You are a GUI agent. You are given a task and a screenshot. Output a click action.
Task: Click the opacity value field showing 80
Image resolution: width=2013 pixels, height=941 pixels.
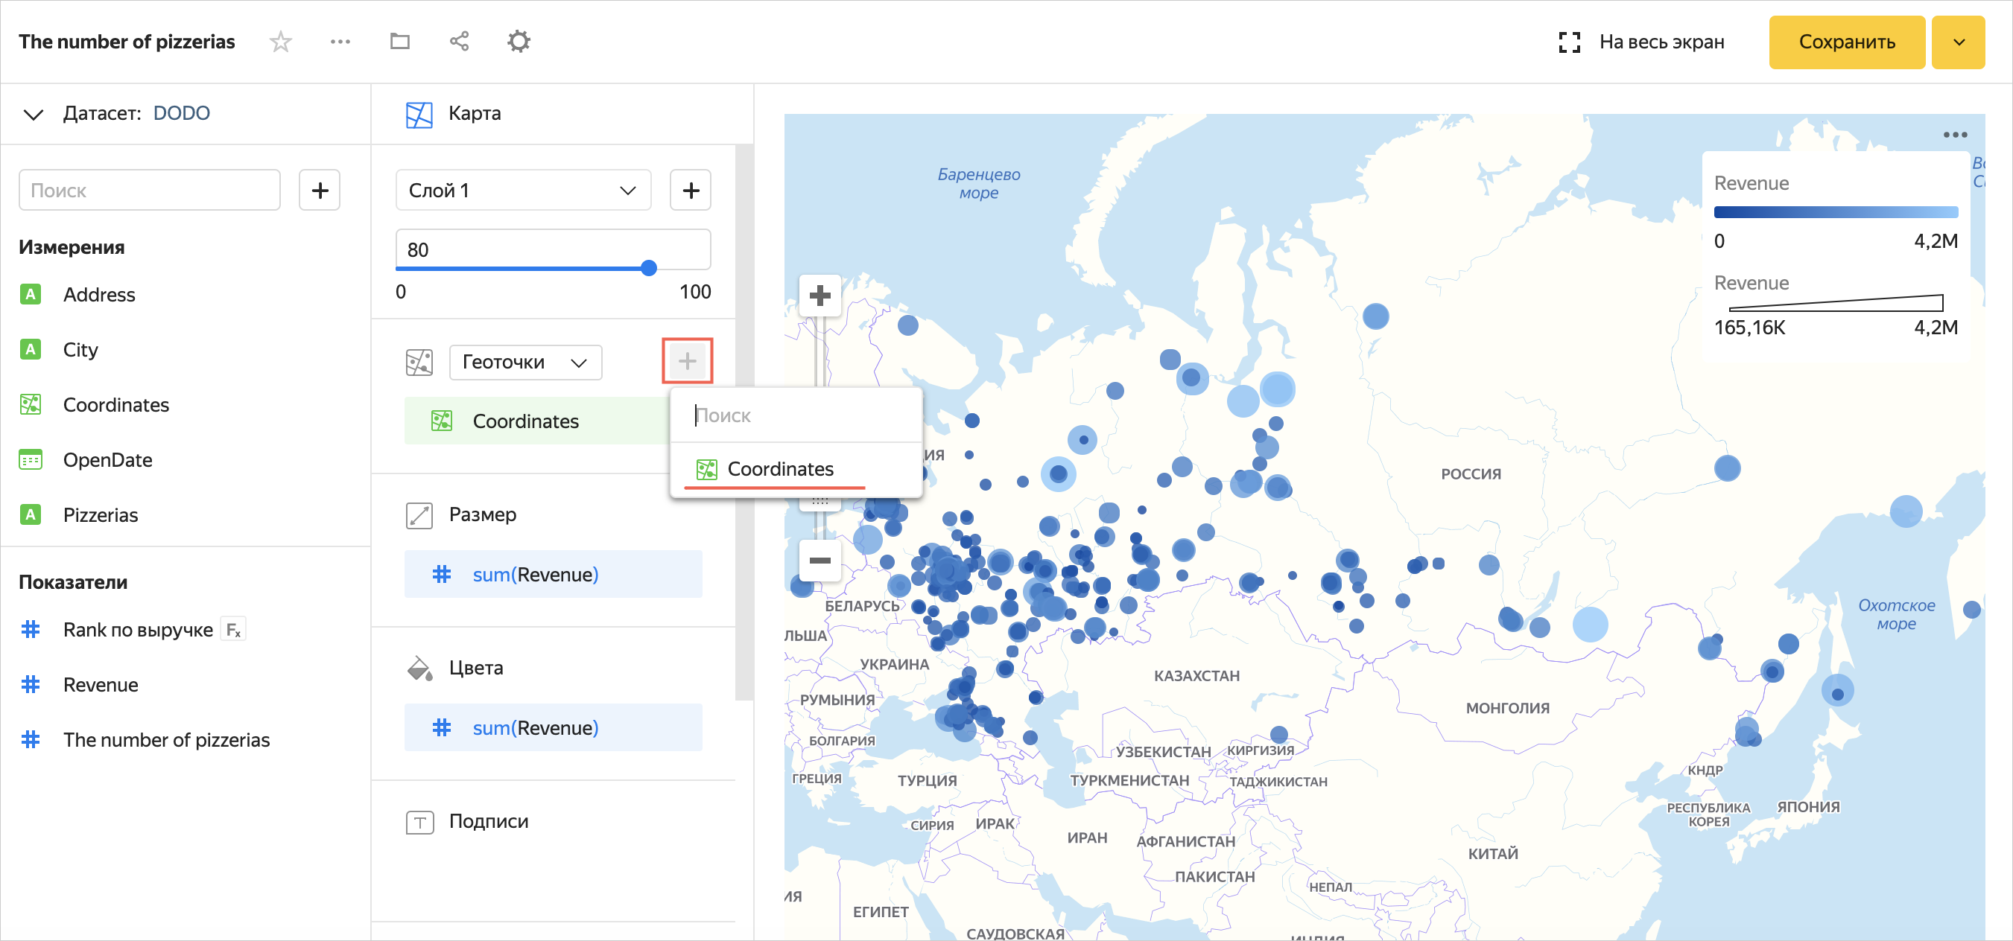coord(554,250)
